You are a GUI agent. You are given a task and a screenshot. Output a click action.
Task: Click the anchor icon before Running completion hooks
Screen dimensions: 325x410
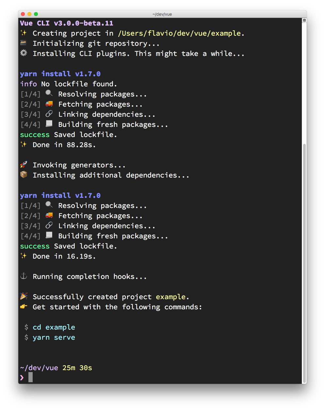(x=24, y=276)
